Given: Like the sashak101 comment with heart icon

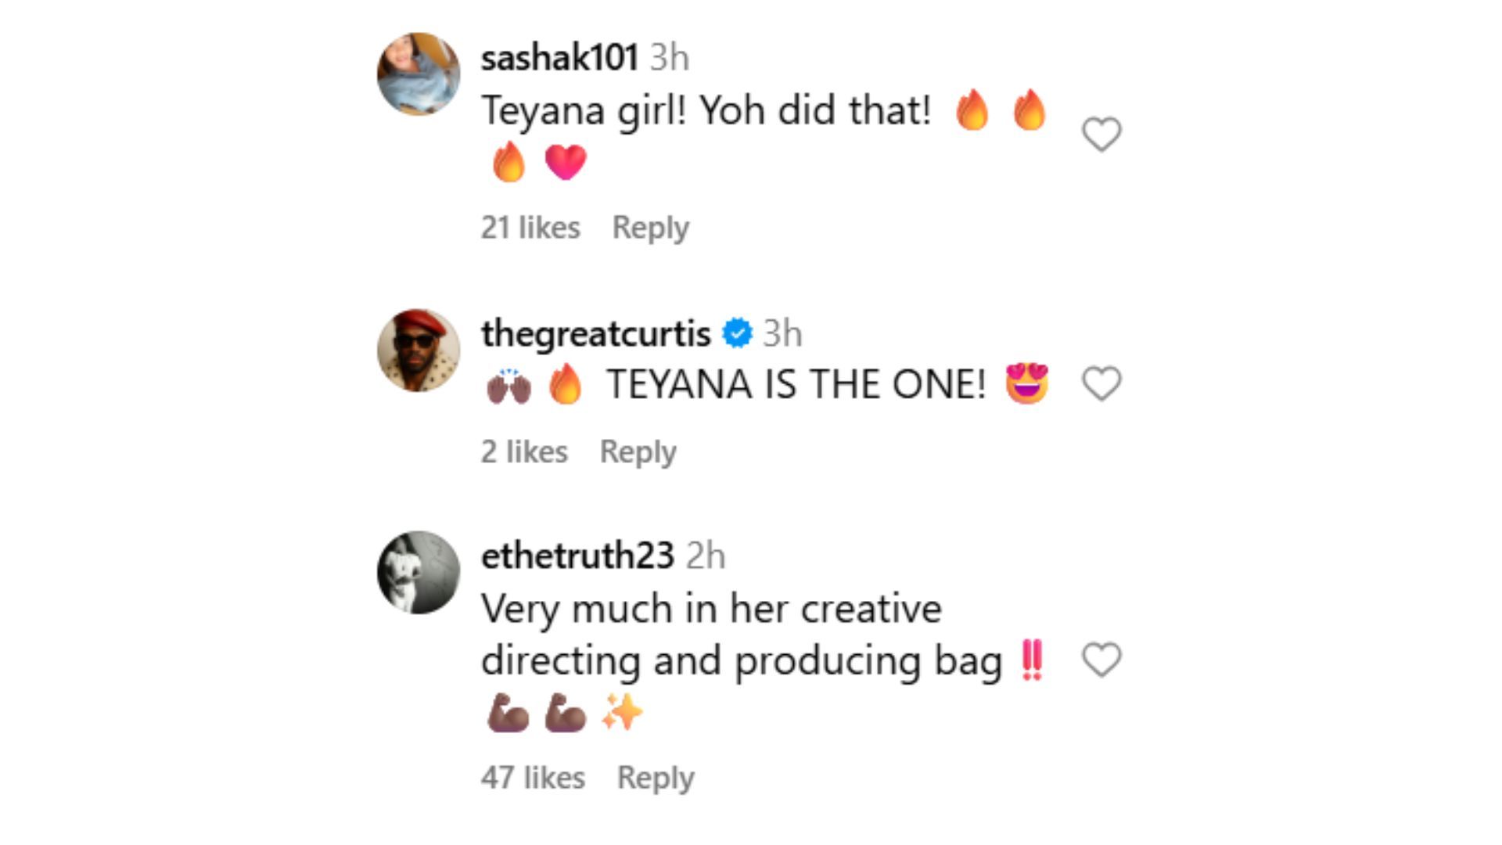Looking at the screenshot, I should pyautogui.click(x=1101, y=135).
